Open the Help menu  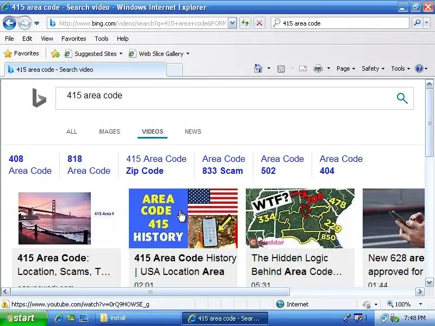(x=123, y=39)
